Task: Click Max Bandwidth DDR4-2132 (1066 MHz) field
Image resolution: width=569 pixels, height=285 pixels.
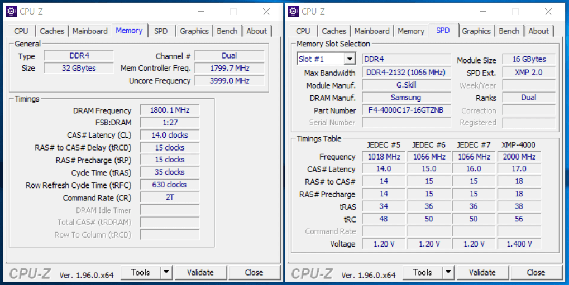Action: (x=406, y=72)
